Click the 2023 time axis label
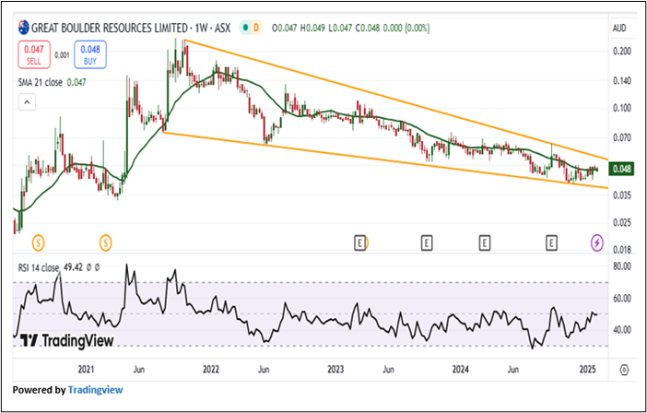Viewport: 647px width, 413px height. point(335,370)
